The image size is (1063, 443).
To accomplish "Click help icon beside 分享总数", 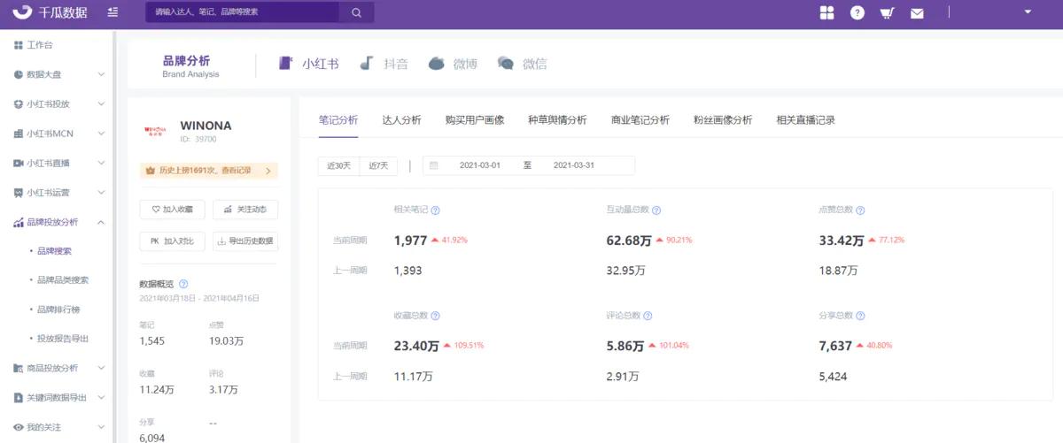I will click(x=860, y=316).
